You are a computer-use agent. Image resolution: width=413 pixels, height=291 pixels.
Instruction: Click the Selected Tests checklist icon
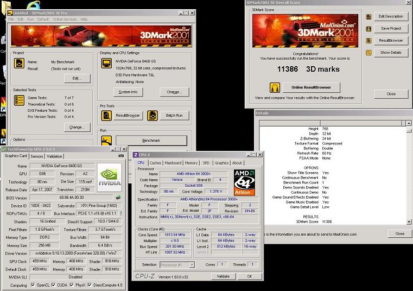point(19,100)
